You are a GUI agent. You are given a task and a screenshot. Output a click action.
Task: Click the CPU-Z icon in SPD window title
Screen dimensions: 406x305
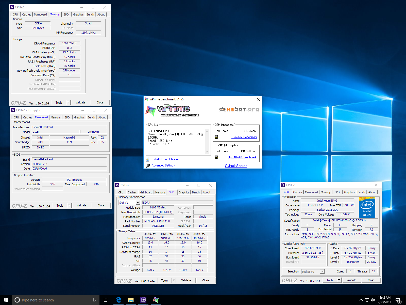pos(117,185)
